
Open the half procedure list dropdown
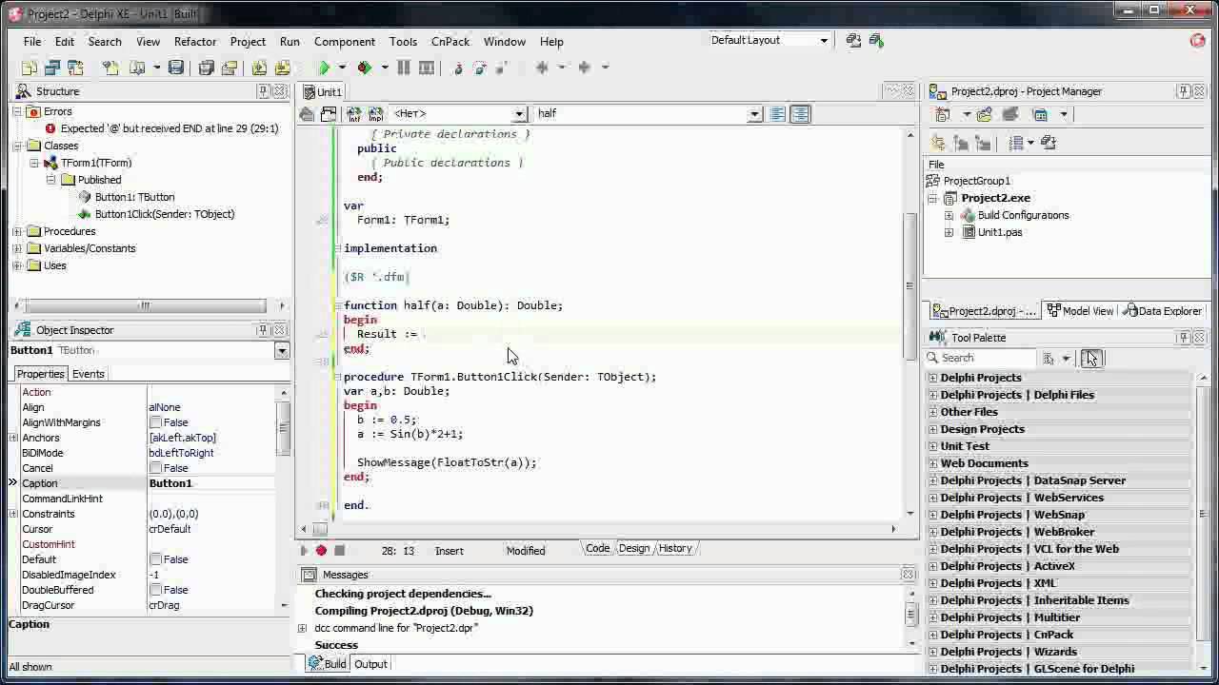pos(754,113)
